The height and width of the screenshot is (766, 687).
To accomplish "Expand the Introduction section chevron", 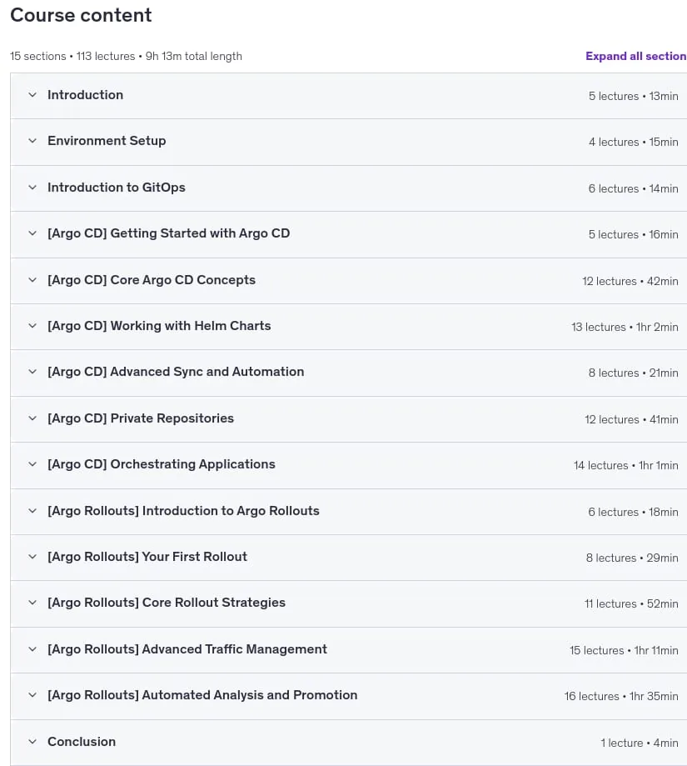I will pyautogui.click(x=32, y=95).
